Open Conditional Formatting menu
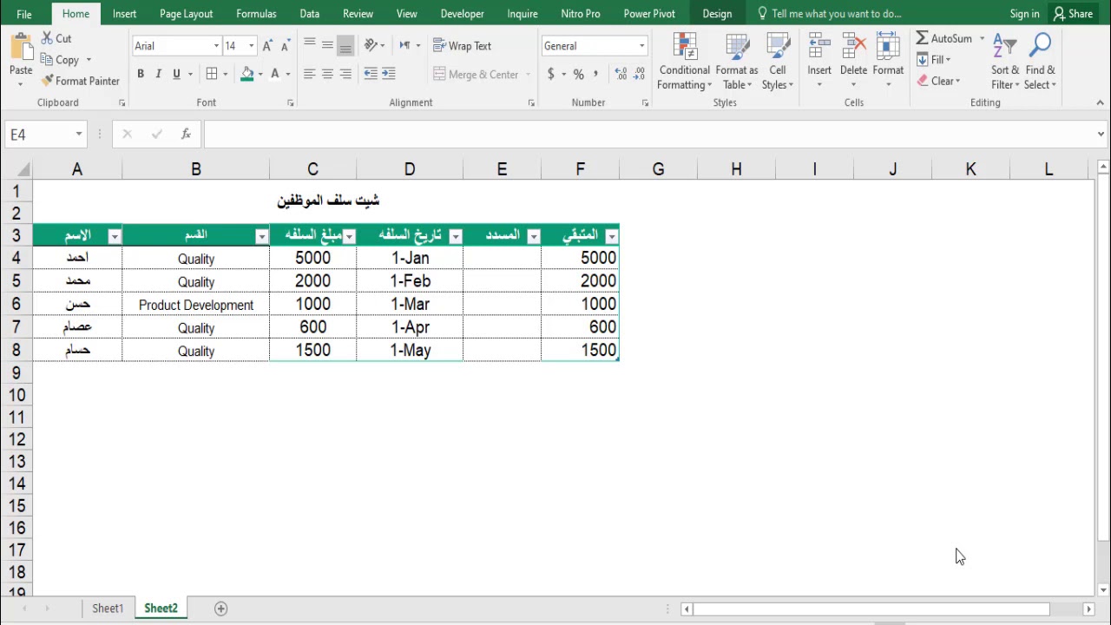 point(684,62)
